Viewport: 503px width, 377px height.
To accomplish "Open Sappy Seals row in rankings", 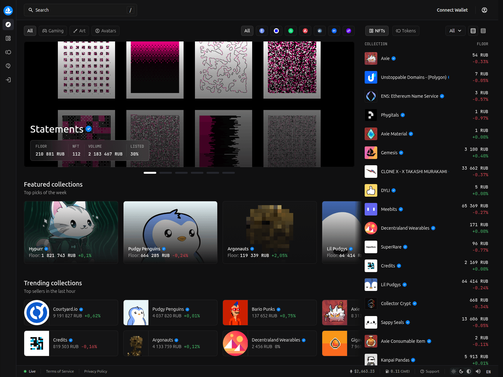I will 427,322.
